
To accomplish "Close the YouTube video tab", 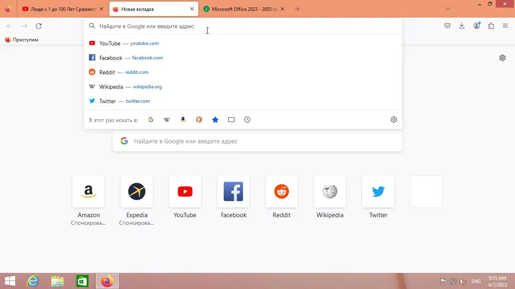I will pos(101,9).
